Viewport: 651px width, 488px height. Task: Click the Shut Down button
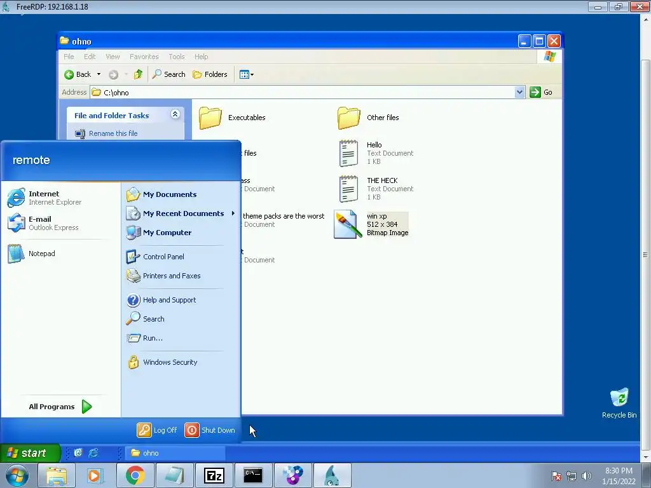click(x=210, y=430)
